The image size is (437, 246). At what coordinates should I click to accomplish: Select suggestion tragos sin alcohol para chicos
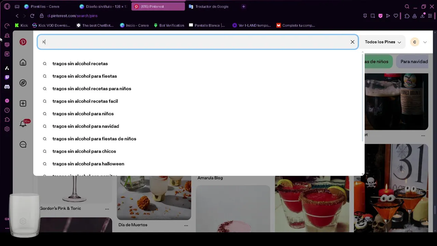point(84,151)
